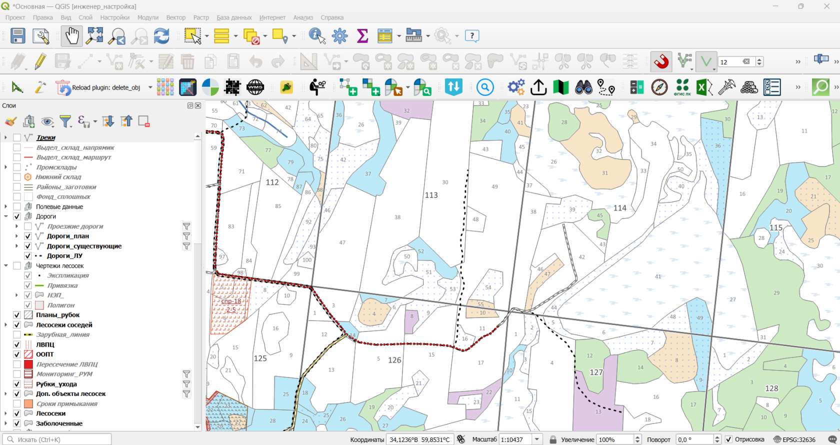Uncheck the Дороги_план layer checkbox

(28, 236)
